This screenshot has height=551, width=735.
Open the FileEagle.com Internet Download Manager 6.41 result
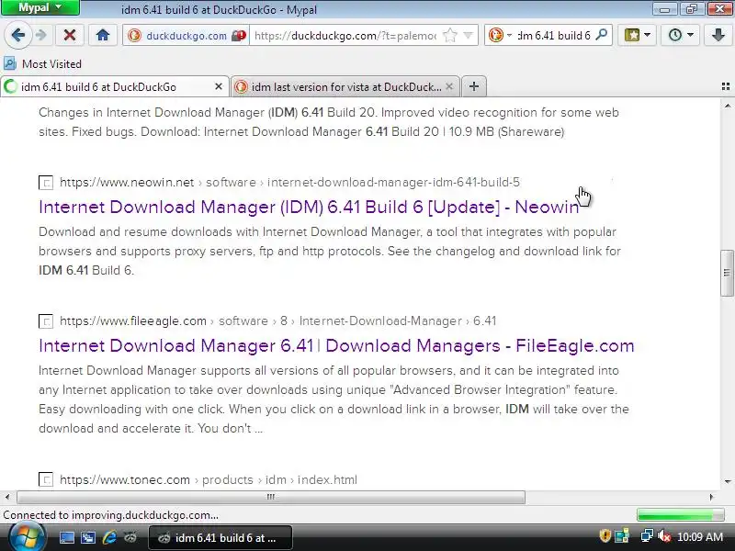click(336, 346)
